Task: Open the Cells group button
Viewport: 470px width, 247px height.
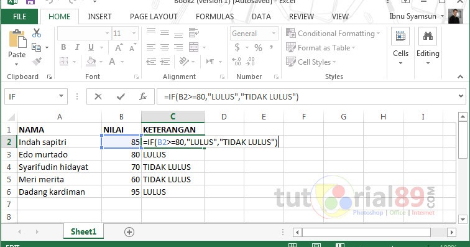Action: [x=400, y=47]
